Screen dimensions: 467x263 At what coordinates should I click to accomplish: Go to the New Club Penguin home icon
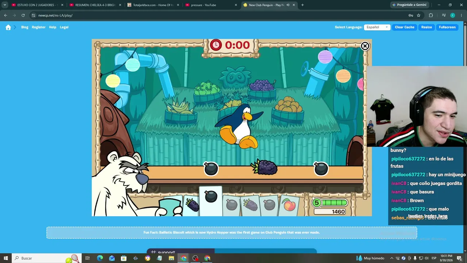8,27
